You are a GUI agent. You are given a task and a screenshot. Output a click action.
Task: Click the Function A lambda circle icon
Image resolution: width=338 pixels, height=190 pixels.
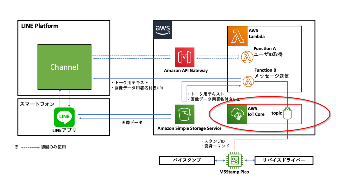pyautogui.click(x=247, y=57)
